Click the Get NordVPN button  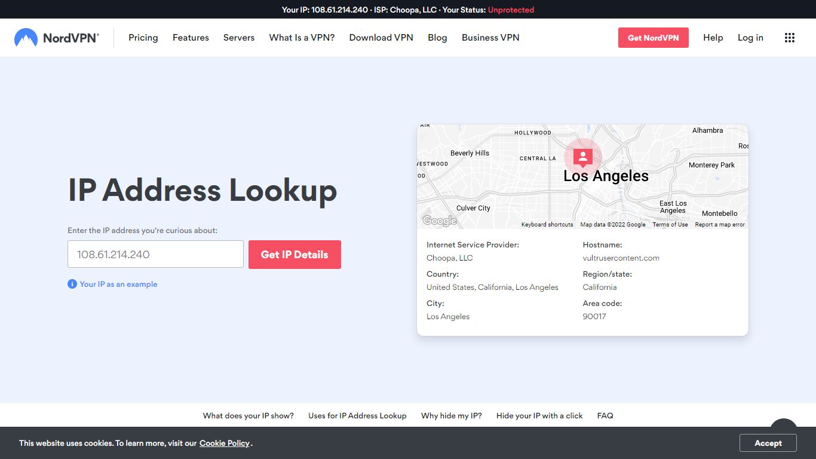coord(654,38)
